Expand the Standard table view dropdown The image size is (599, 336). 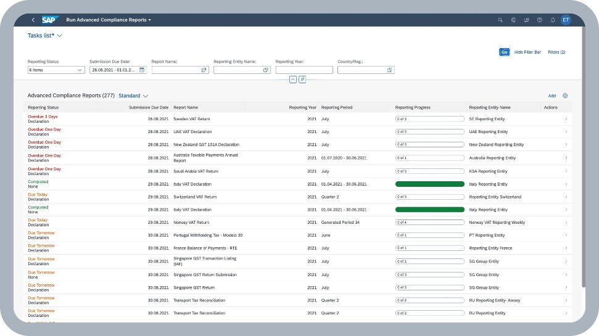[x=146, y=96]
